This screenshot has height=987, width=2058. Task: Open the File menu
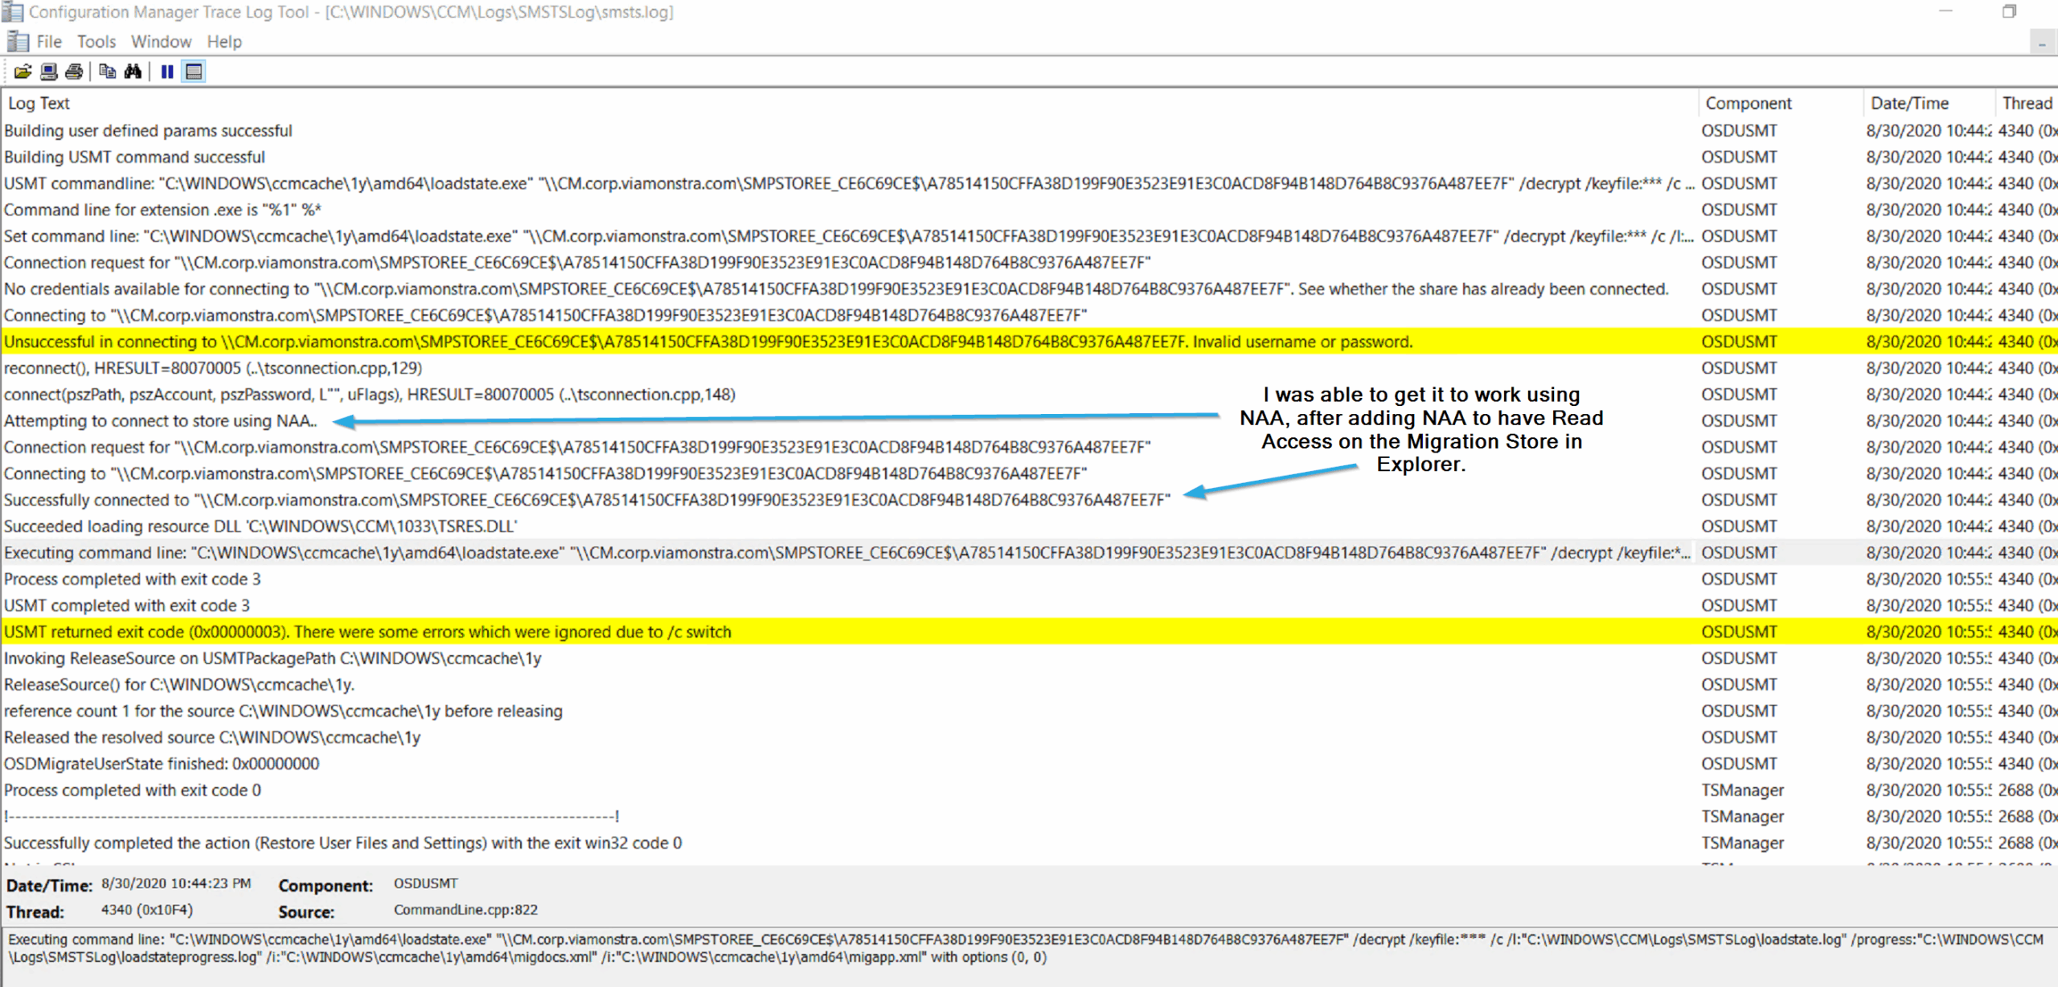pos(48,42)
